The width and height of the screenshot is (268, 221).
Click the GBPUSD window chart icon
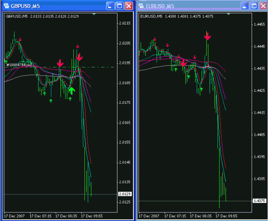pyautogui.click(x=6, y=6)
